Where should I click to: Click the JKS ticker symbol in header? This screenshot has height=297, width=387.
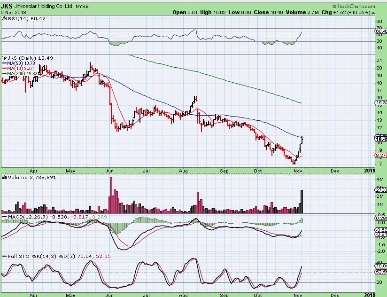pyautogui.click(x=7, y=6)
